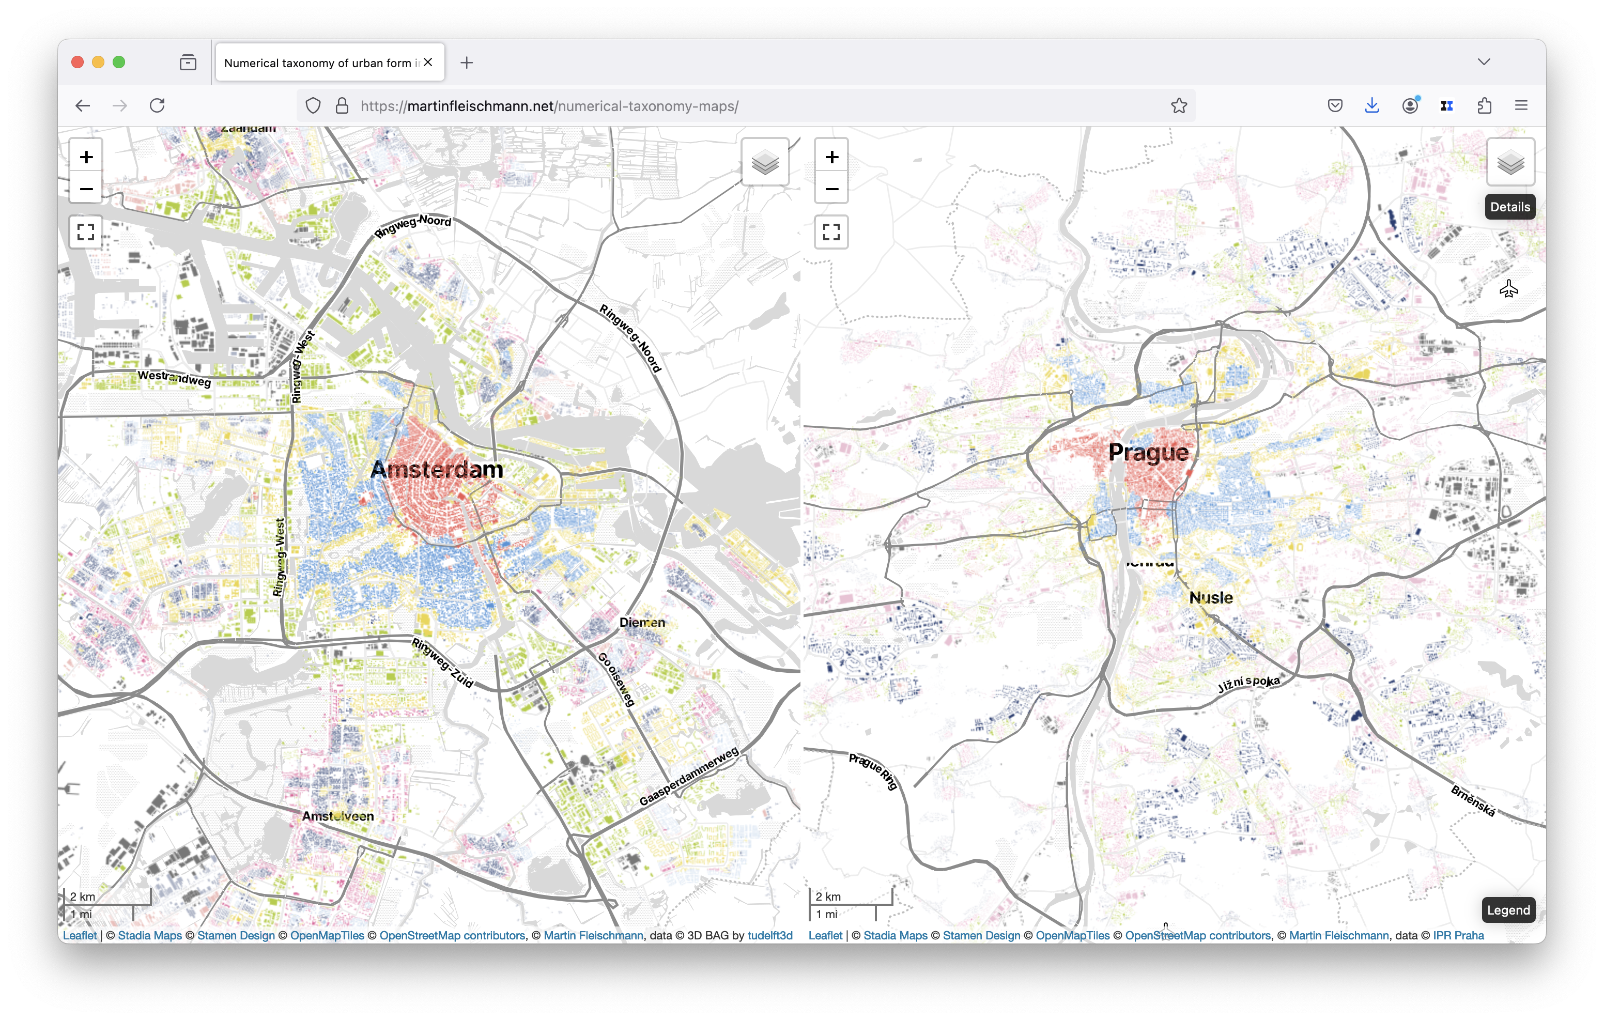Open the layers control on the Amsterdam map
The height and width of the screenshot is (1020, 1604).
[x=765, y=162]
